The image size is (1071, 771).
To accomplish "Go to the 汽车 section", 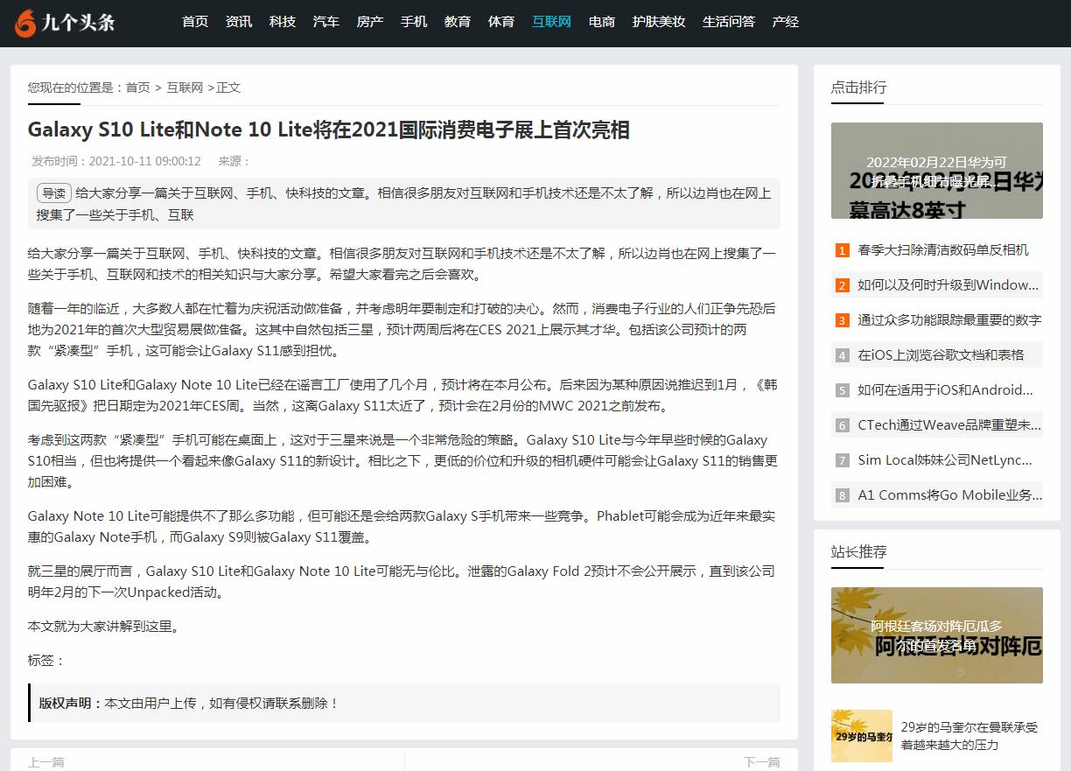I will pyautogui.click(x=326, y=22).
